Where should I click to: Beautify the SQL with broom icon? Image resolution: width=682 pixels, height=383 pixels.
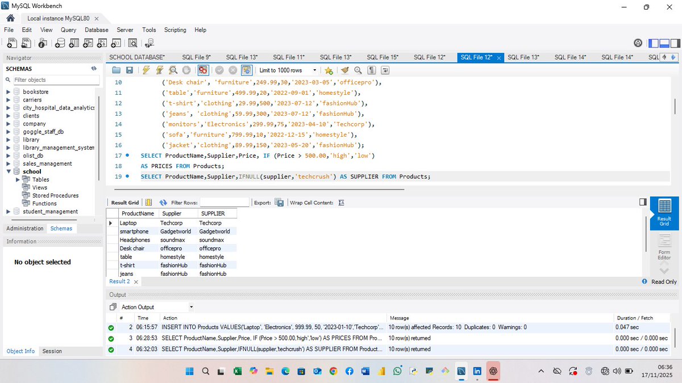pos(344,70)
